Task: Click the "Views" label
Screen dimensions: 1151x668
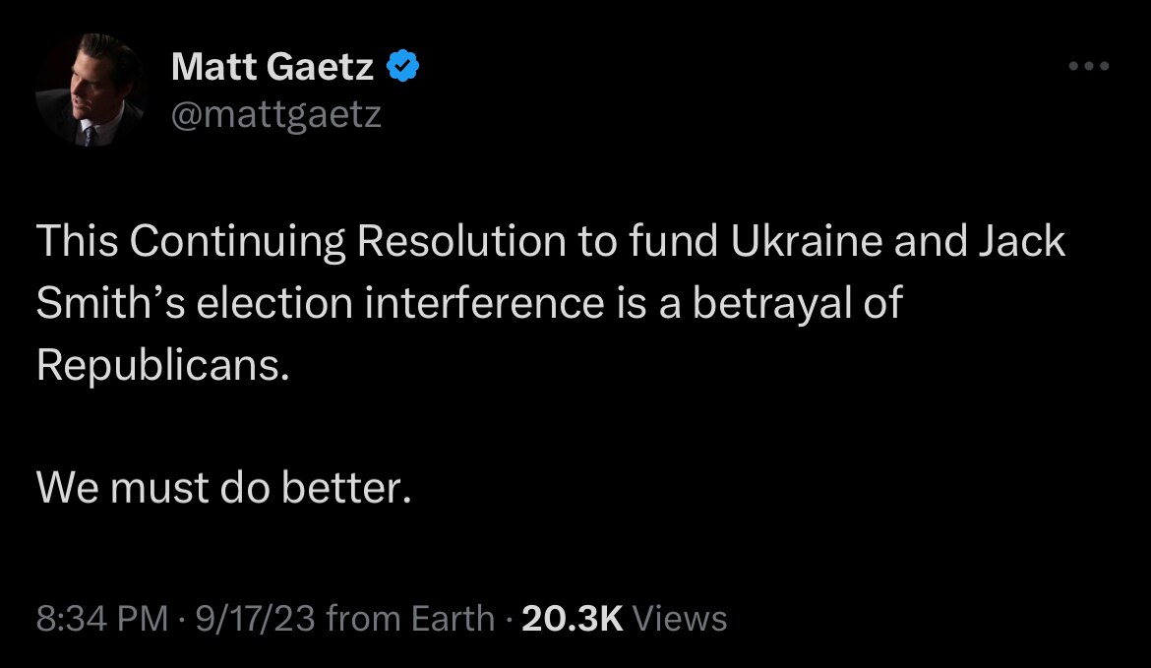Action: tap(681, 618)
